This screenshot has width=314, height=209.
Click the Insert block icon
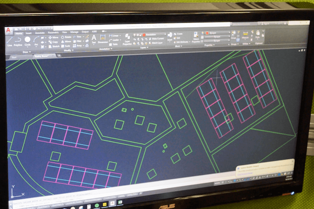point(171,36)
